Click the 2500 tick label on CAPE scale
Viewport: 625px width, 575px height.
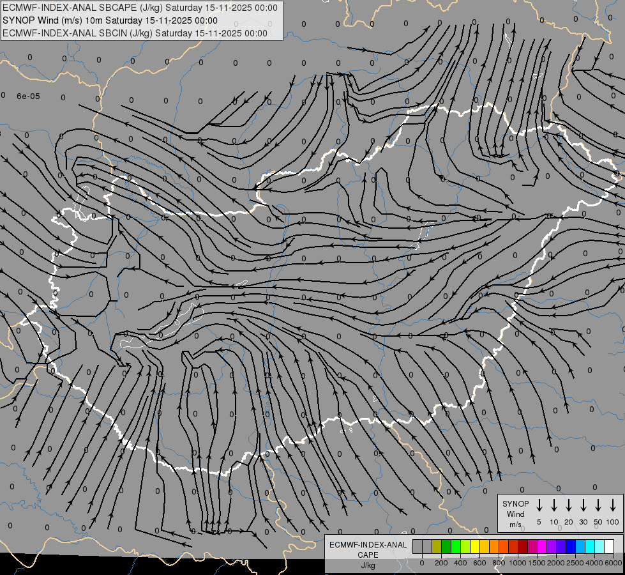click(x=575, y=563)
